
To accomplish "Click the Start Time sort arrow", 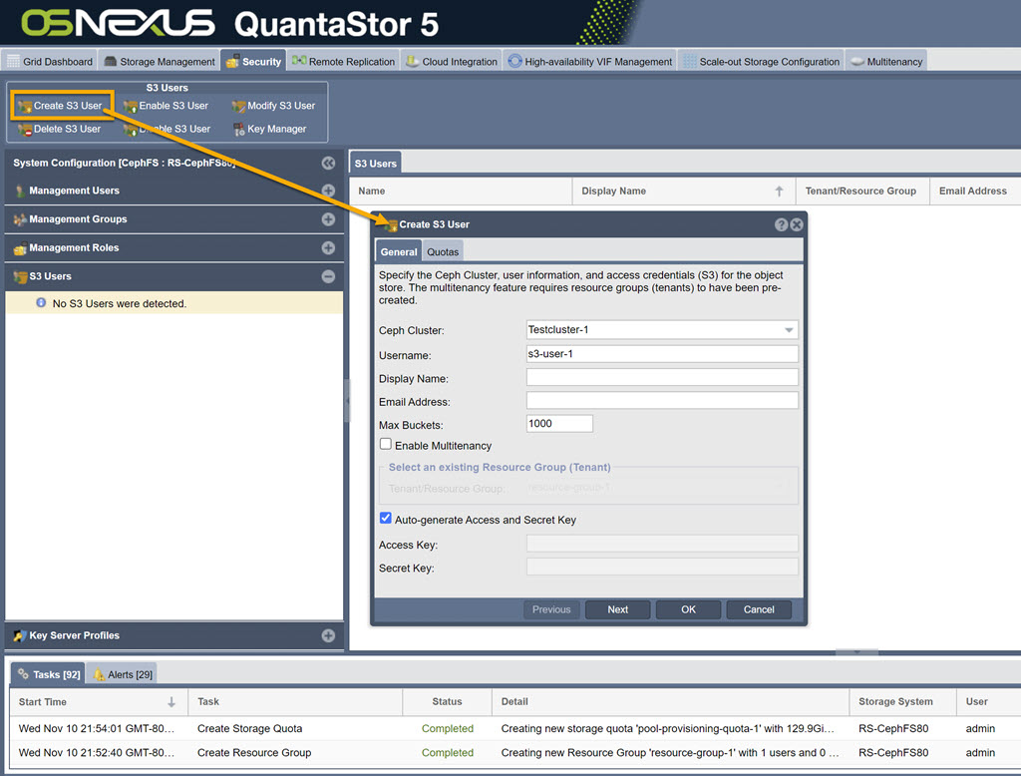I will [171, 702].
